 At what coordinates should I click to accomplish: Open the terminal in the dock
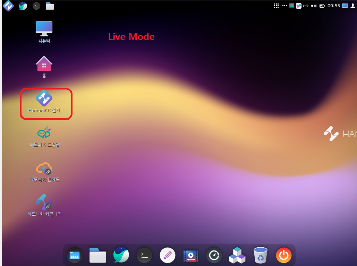(x=144, y=255)
